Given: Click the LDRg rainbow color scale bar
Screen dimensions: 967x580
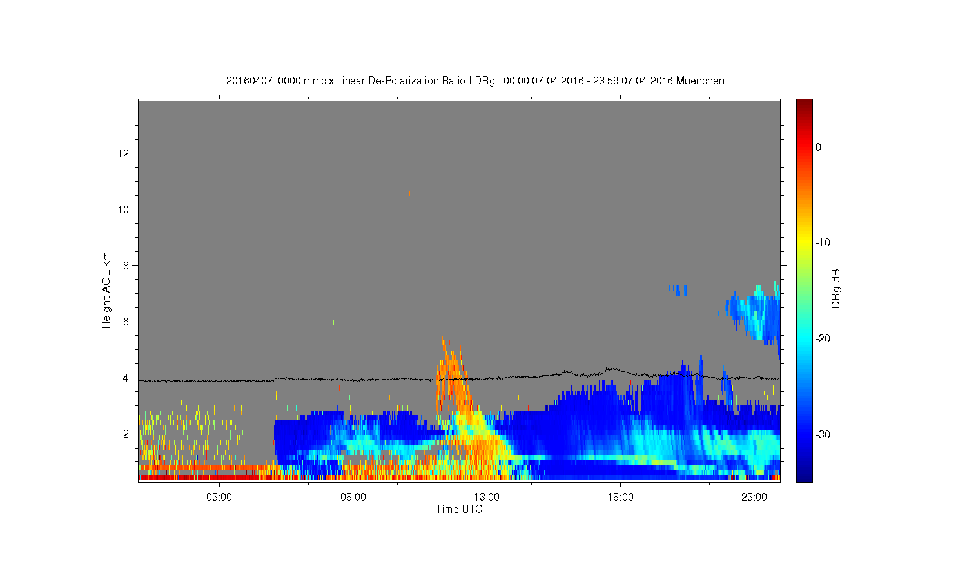Looking at the screenshot, I should click(x=804, y=291).
